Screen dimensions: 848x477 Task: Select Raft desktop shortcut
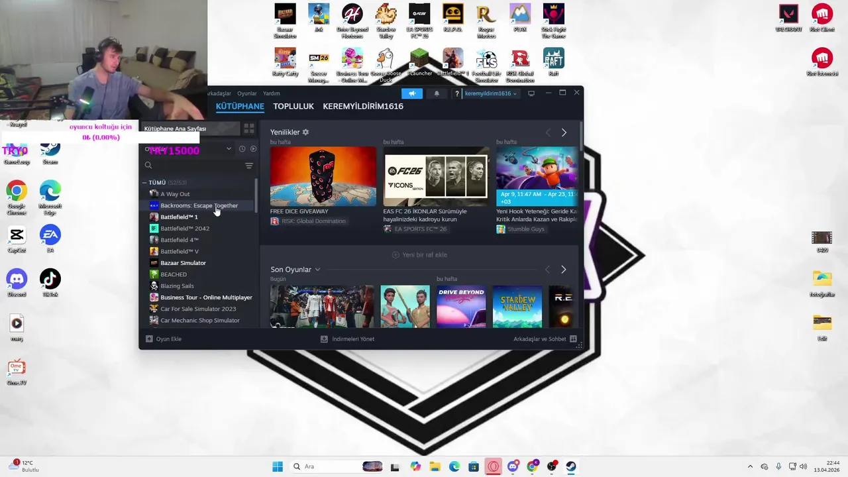pyautogui.click(x=553, y=63)
